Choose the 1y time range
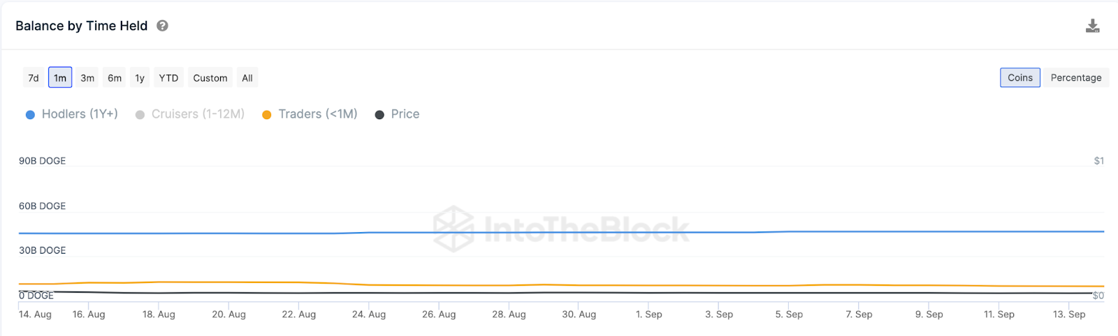The image size is (1118, 336). pos(140,78)
